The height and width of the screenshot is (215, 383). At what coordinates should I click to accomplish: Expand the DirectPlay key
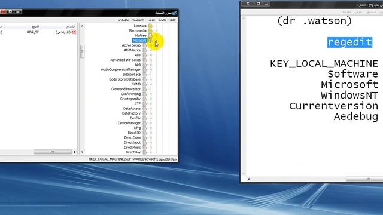(151, 152)
